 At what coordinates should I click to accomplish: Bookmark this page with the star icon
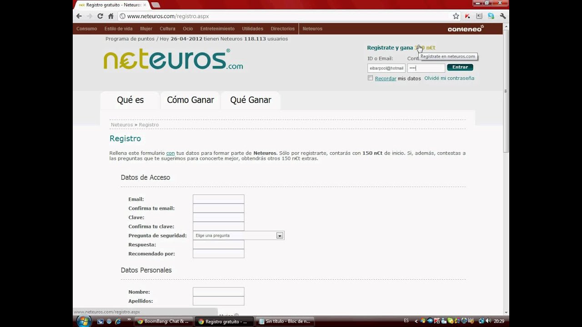[456, 16]
